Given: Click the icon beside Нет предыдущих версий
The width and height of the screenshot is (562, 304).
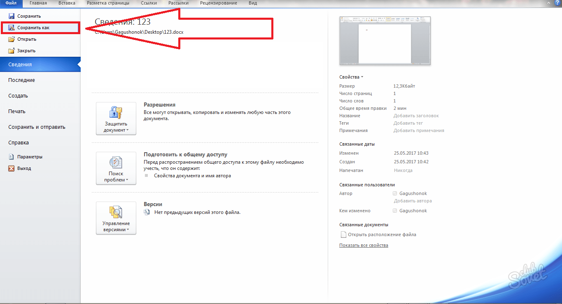Looking at the screenshot, I should point(147,212).
